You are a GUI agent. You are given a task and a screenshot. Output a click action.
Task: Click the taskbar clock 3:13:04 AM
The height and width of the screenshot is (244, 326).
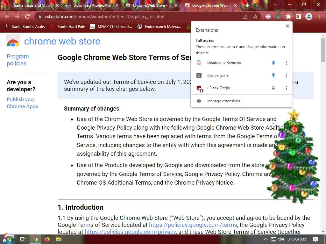(297, 239)
